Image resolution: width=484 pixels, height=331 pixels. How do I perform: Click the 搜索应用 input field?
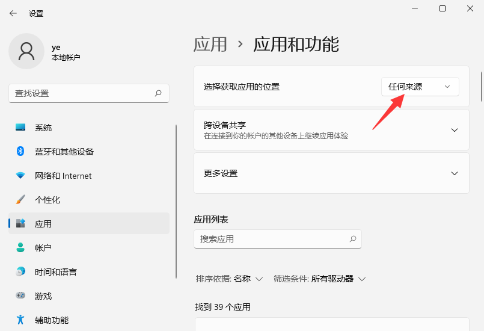271,239
